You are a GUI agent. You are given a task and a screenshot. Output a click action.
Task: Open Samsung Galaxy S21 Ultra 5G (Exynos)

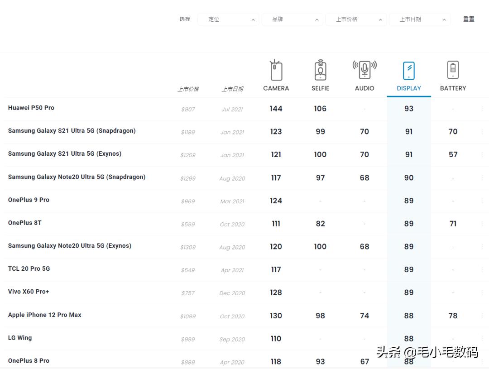coord(65,154)
